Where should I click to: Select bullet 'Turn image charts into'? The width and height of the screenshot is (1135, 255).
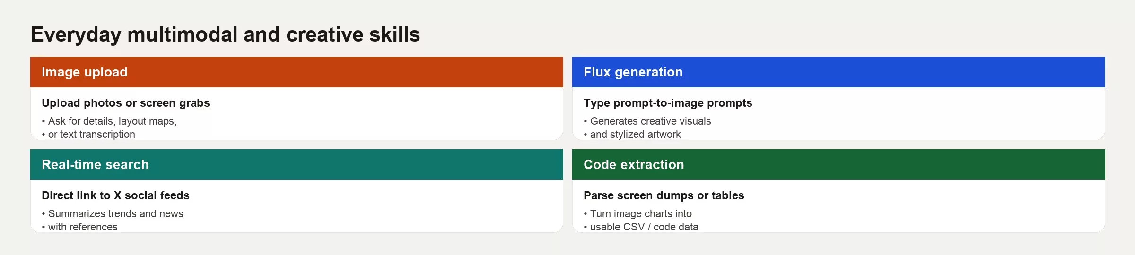tap(638, 214)
